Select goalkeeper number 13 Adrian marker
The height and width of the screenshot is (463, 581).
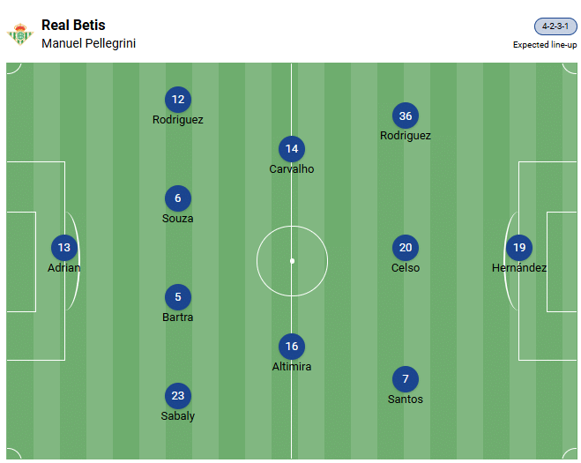(63, 248)
